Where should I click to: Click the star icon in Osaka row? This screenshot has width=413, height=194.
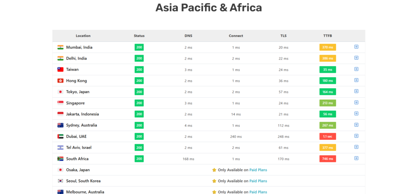tap(214, 170)
